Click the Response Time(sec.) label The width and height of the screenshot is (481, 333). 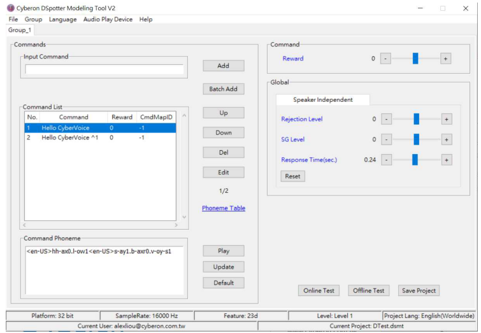pyautogui.click(x=309, y=160)
